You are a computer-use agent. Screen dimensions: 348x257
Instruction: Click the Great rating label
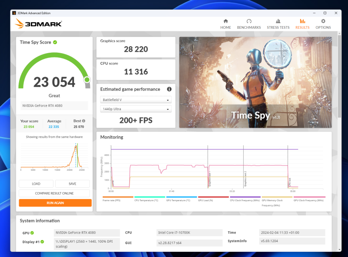[x=54, y=95]
